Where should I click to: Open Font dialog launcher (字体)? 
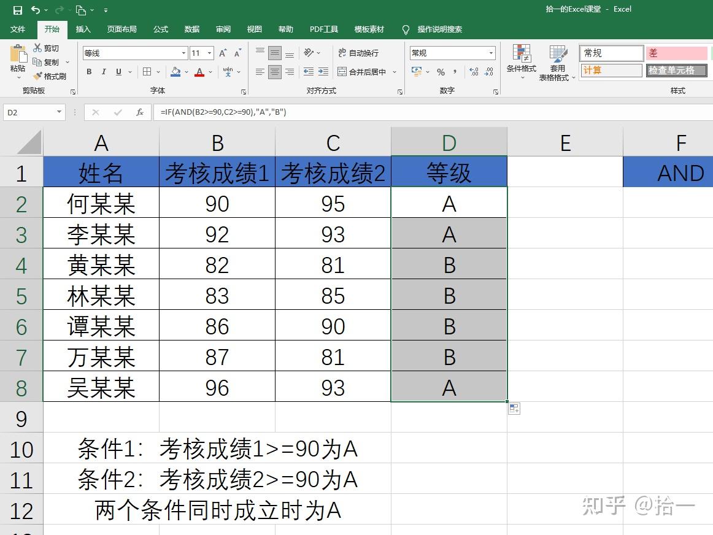(x=244, y=92)
